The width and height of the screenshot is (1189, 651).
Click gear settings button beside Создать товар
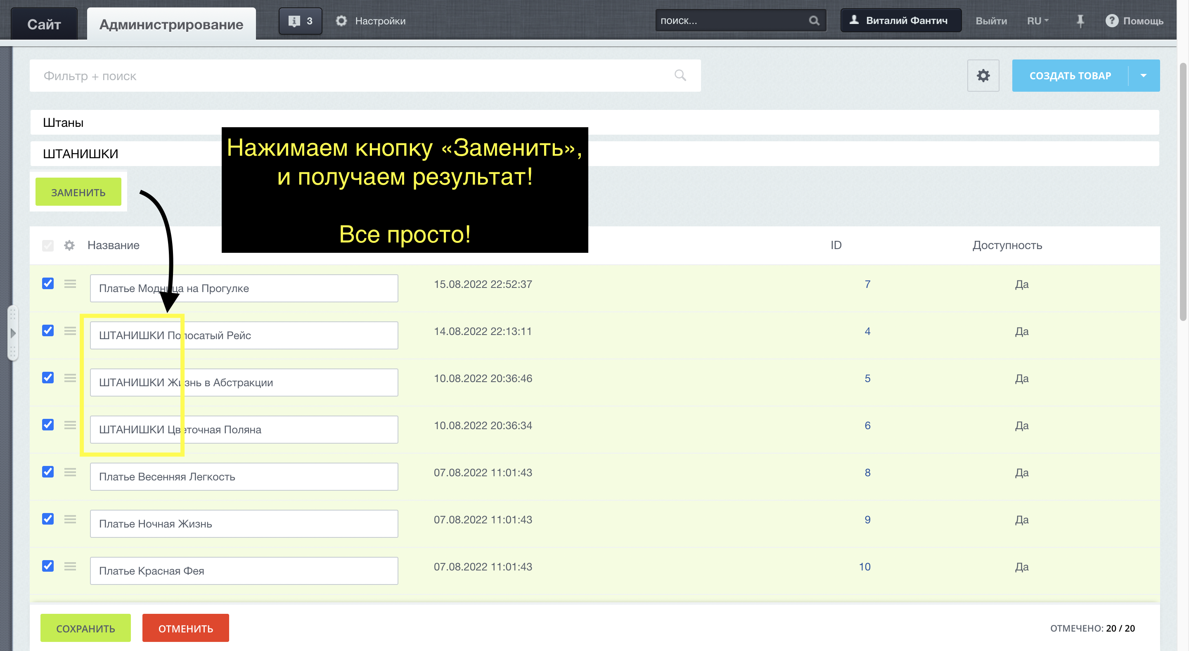tap(983, 76)
